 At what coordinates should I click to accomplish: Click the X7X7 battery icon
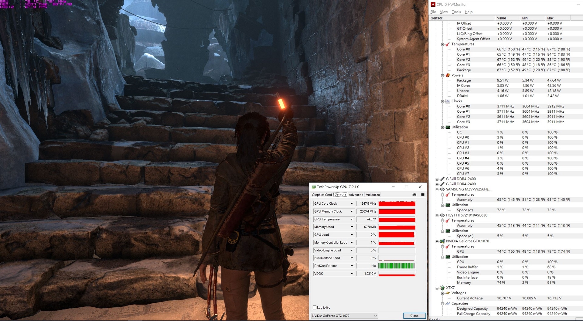(x=442, y=288)
